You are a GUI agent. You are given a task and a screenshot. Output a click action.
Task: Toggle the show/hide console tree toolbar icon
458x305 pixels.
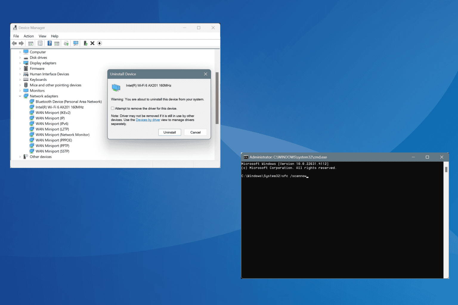click(x=31, y=43)
